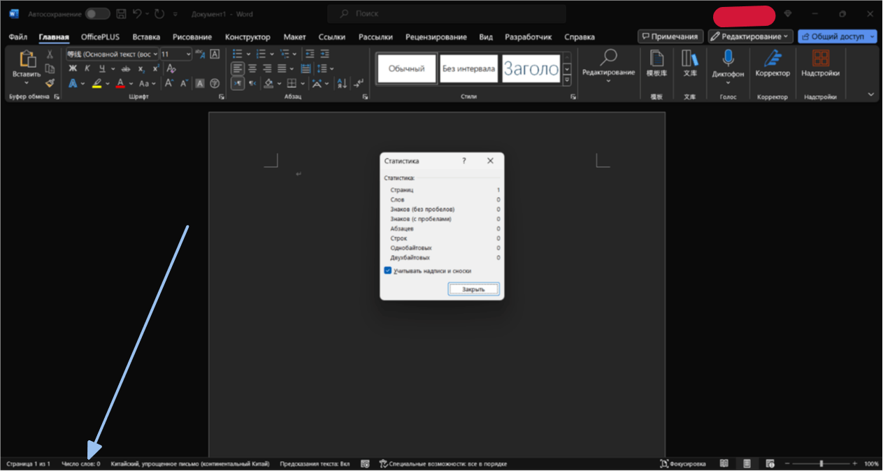The height and width of the screenshot is (471, 883).
Task: Switch to the Конструктор tab
Action: [247, 37]
